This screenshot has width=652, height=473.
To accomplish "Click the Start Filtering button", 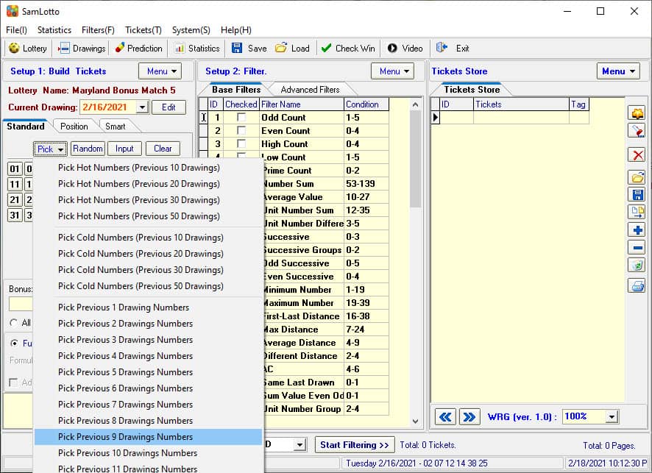I will [x=354, y=445].
